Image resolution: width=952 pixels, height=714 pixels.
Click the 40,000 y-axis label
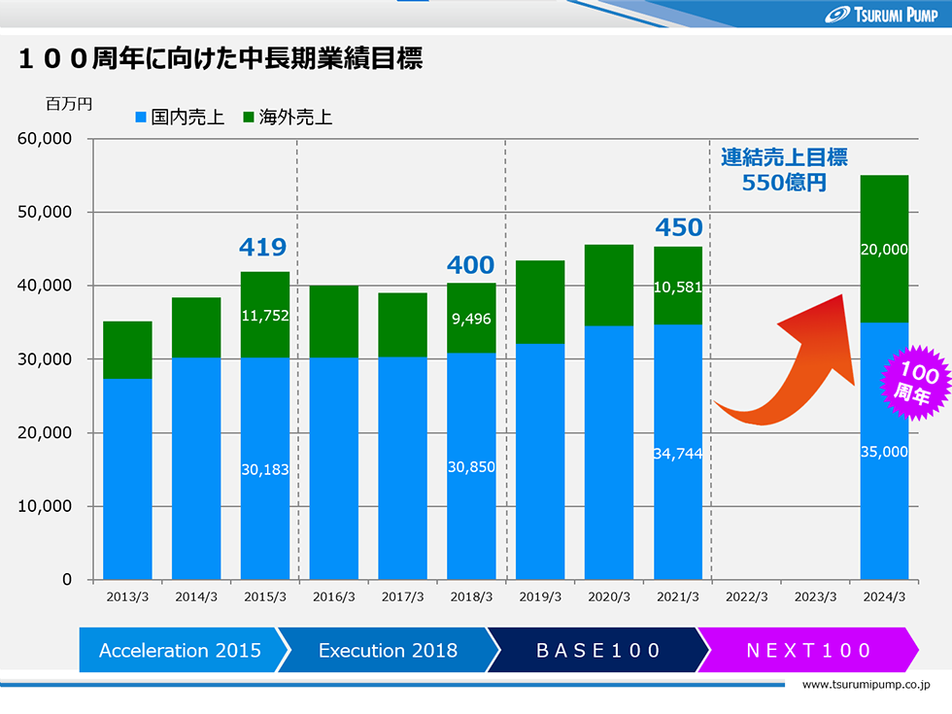(x=45, y=286)
